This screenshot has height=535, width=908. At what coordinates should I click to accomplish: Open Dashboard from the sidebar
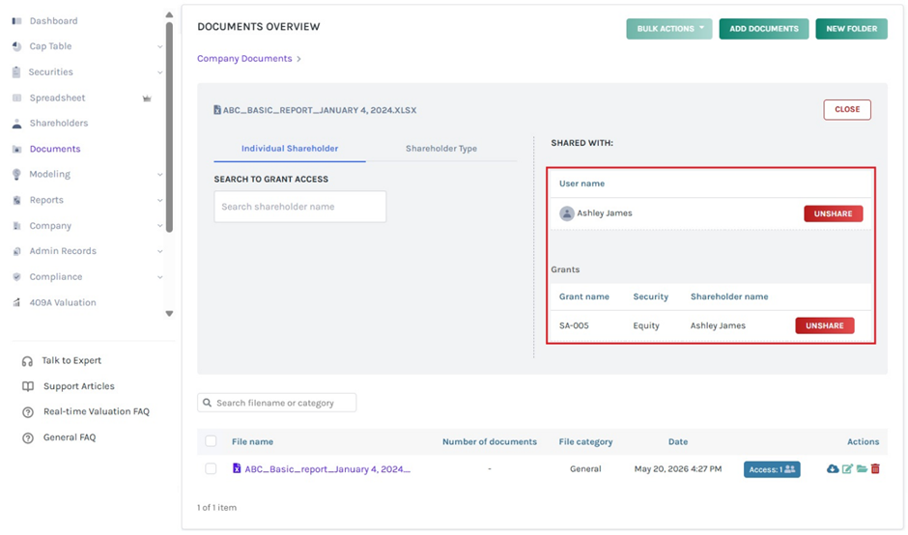pyautogui.click(x=53, y=21)
